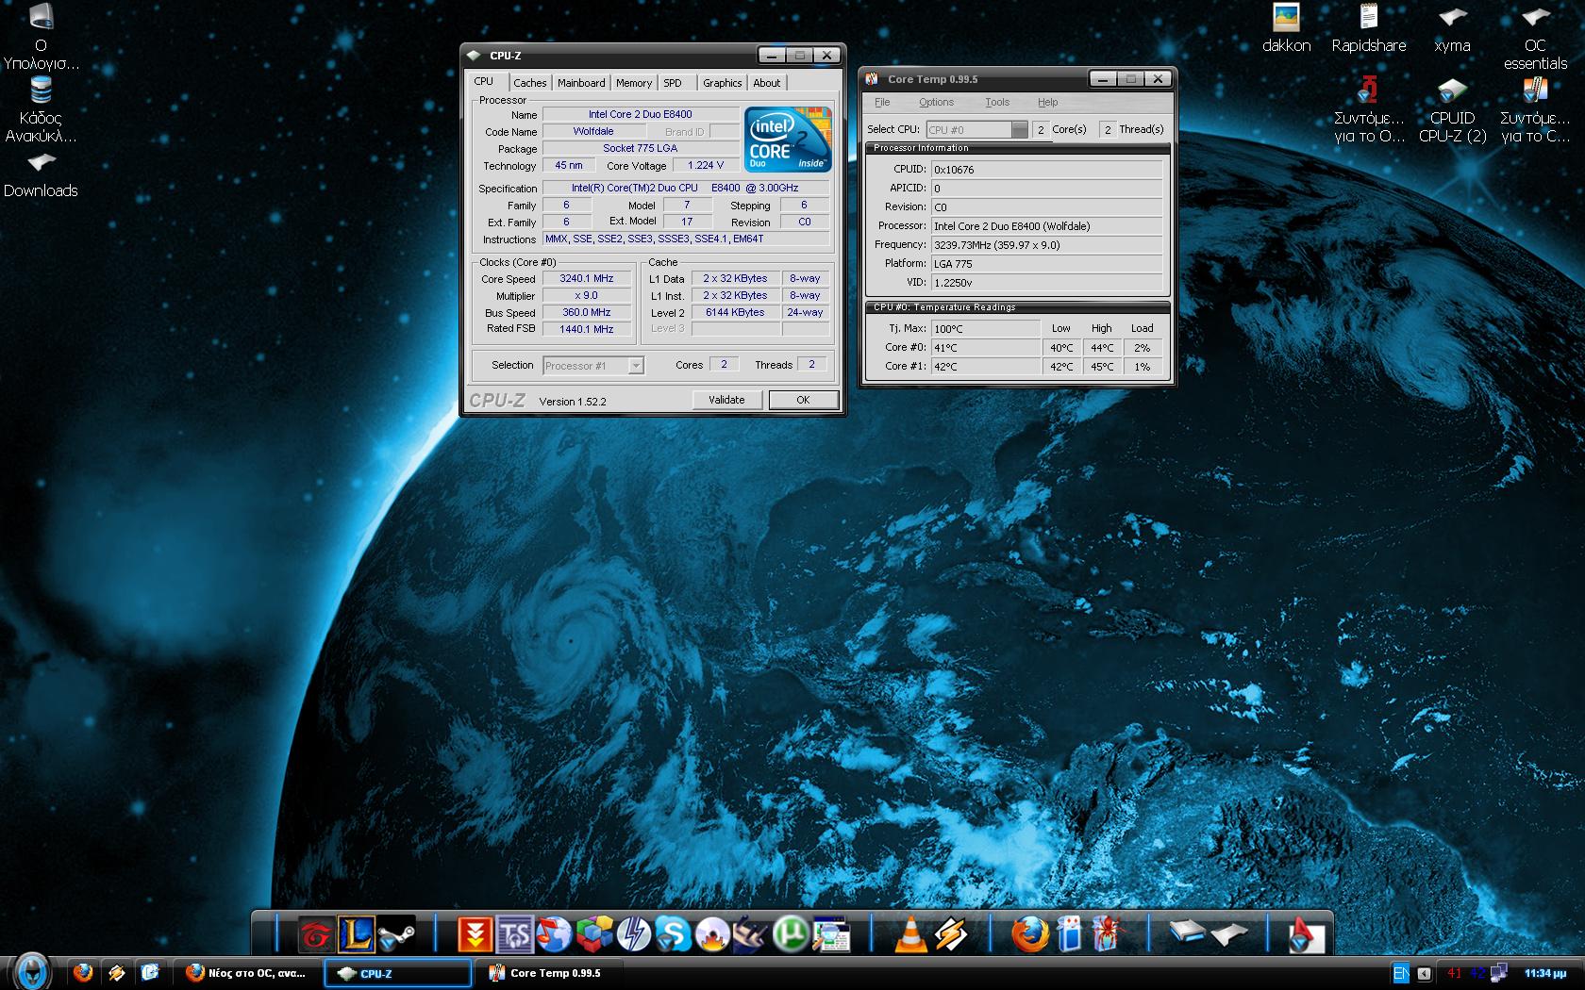The image size is (1585, 990).
Task: Expand hidden system tray icons arrow
Action: pyautogui.click(x=1424, y=973)
